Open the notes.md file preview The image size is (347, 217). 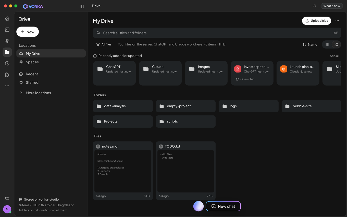coord(123,171)
